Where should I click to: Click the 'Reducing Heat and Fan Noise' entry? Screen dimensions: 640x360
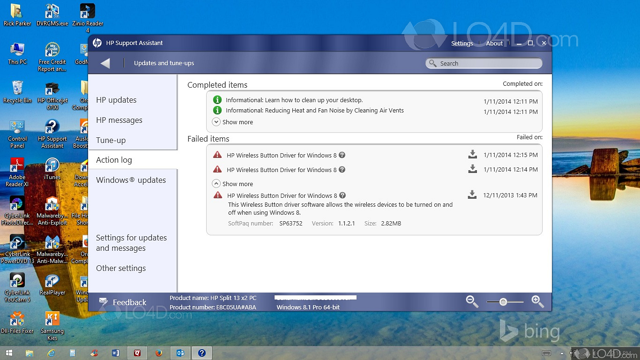click(x=315, y=110)
